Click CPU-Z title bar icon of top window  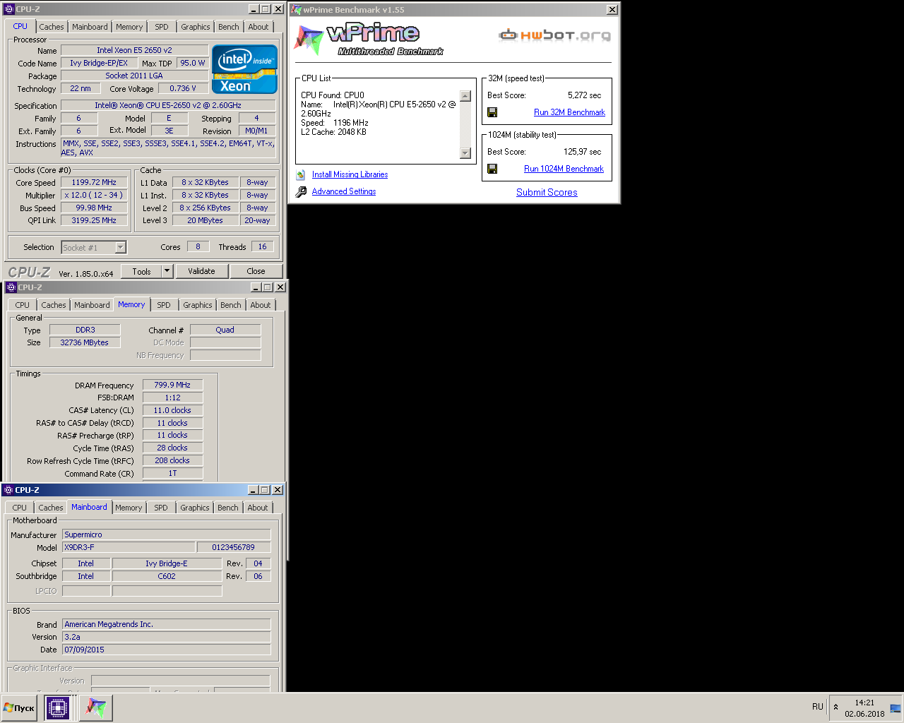(x=9, y=9)
